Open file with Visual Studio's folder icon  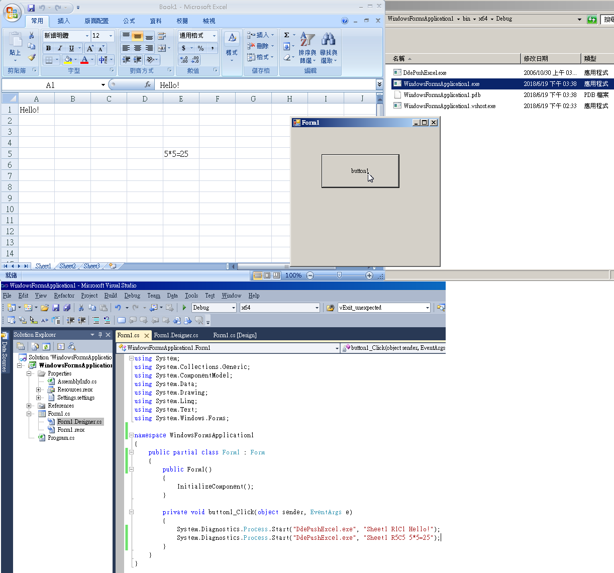(45, 308)
